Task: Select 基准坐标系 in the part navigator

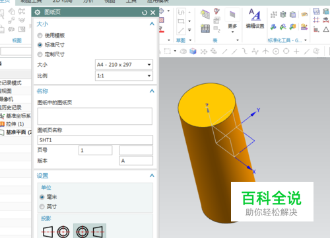Action: click(x=18, y=116)
